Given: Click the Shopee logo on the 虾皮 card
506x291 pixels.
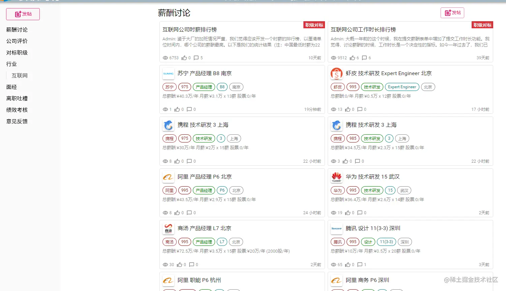Looking at the screenshot, I should 336,73.
